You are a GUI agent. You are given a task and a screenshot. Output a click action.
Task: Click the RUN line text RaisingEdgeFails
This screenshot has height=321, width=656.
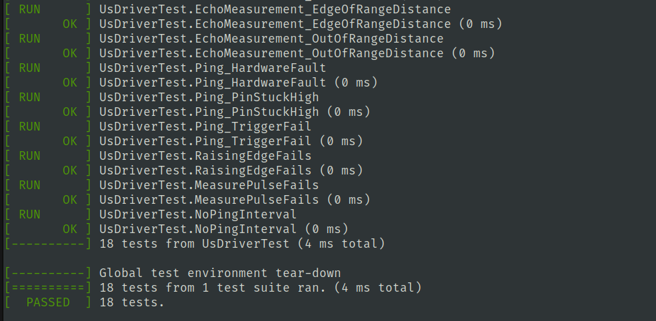pos(205,156)
